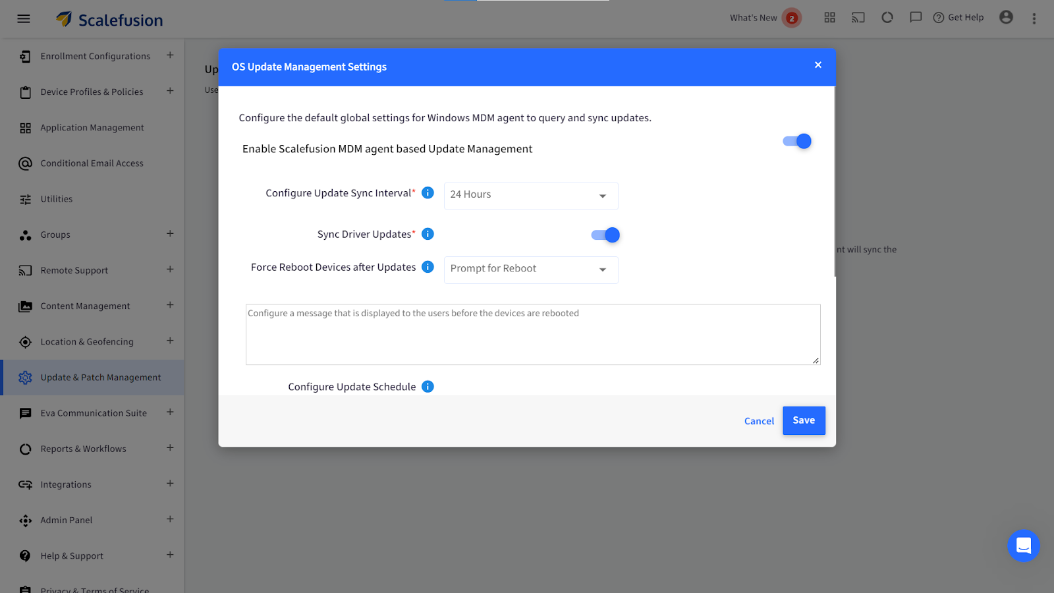Click Get Help in the header
The height and width of the screenshot is (593, 1054).
click(x=958, y=18)
